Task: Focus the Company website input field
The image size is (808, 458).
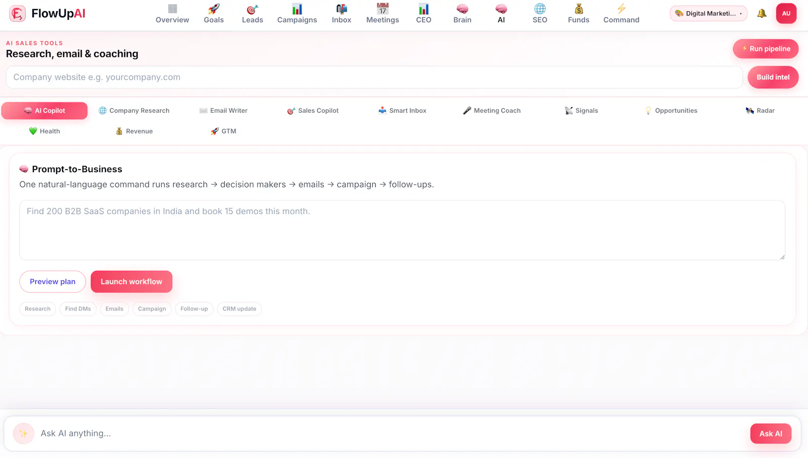Action: 374,77
